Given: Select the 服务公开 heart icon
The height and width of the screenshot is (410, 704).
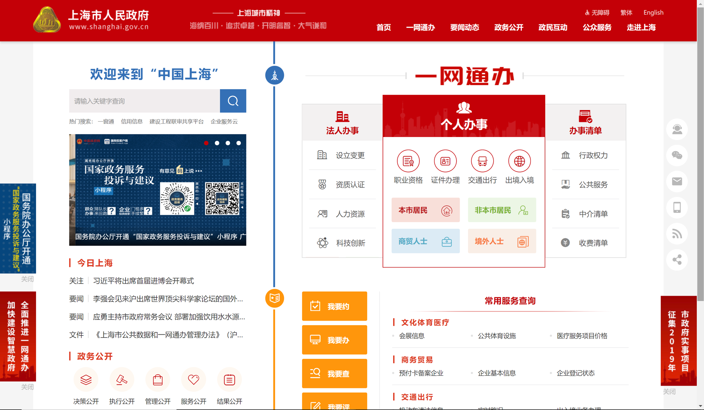Looking at the screenshot, I should coord(194,379).
